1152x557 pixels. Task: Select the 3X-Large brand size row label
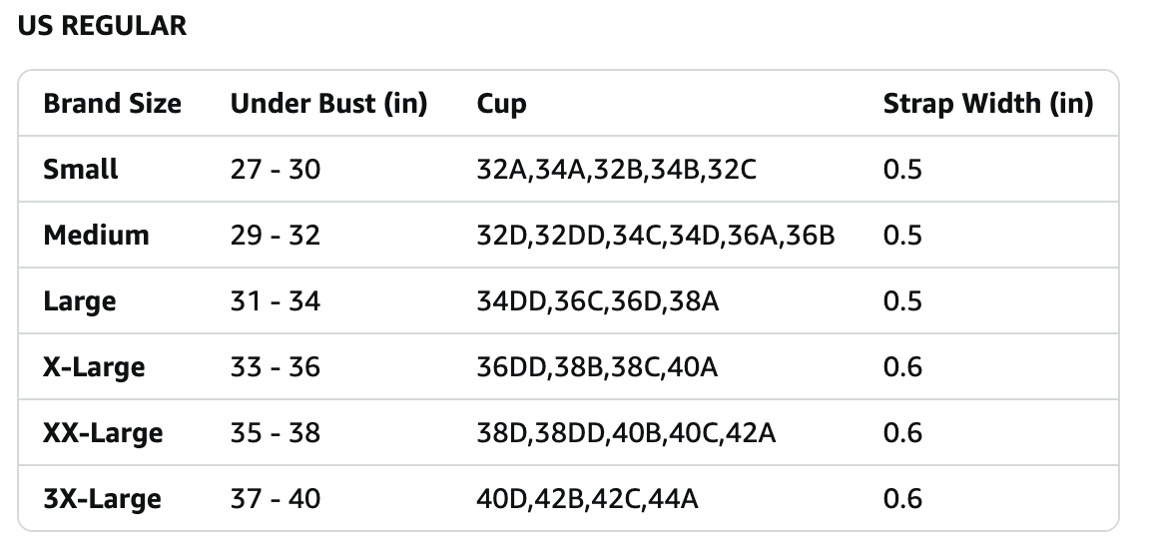(102, 499)
